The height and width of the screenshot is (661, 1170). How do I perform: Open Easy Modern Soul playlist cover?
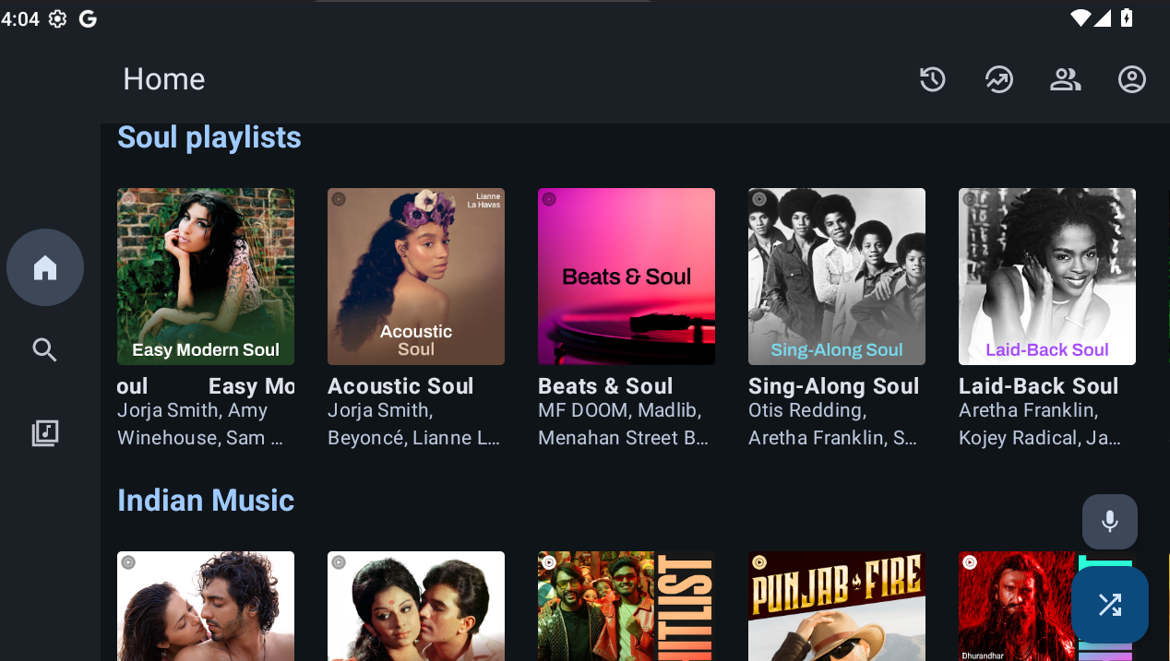206,277
